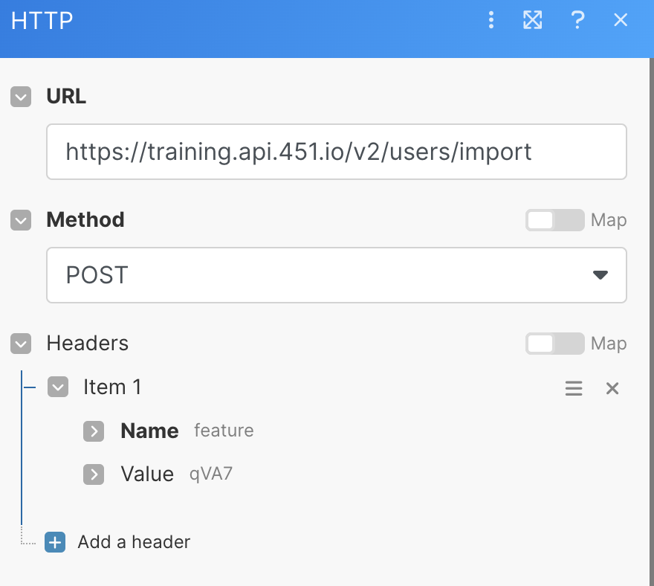This screenshot has width=654, height=586.
Task: Expand the module to full screen view
Action: tap(532, 20)
